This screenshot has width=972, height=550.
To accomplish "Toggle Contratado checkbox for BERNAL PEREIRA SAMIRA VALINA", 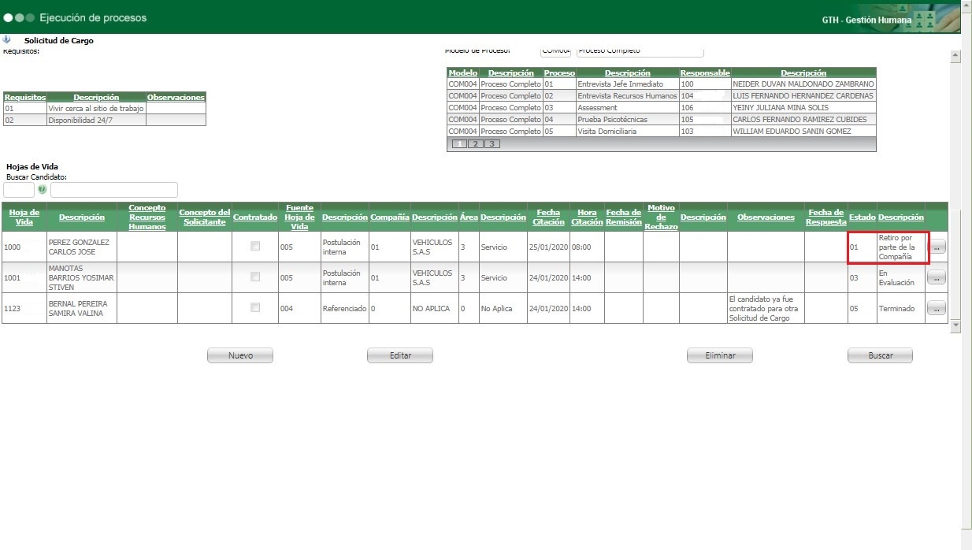I will [254, 307].
